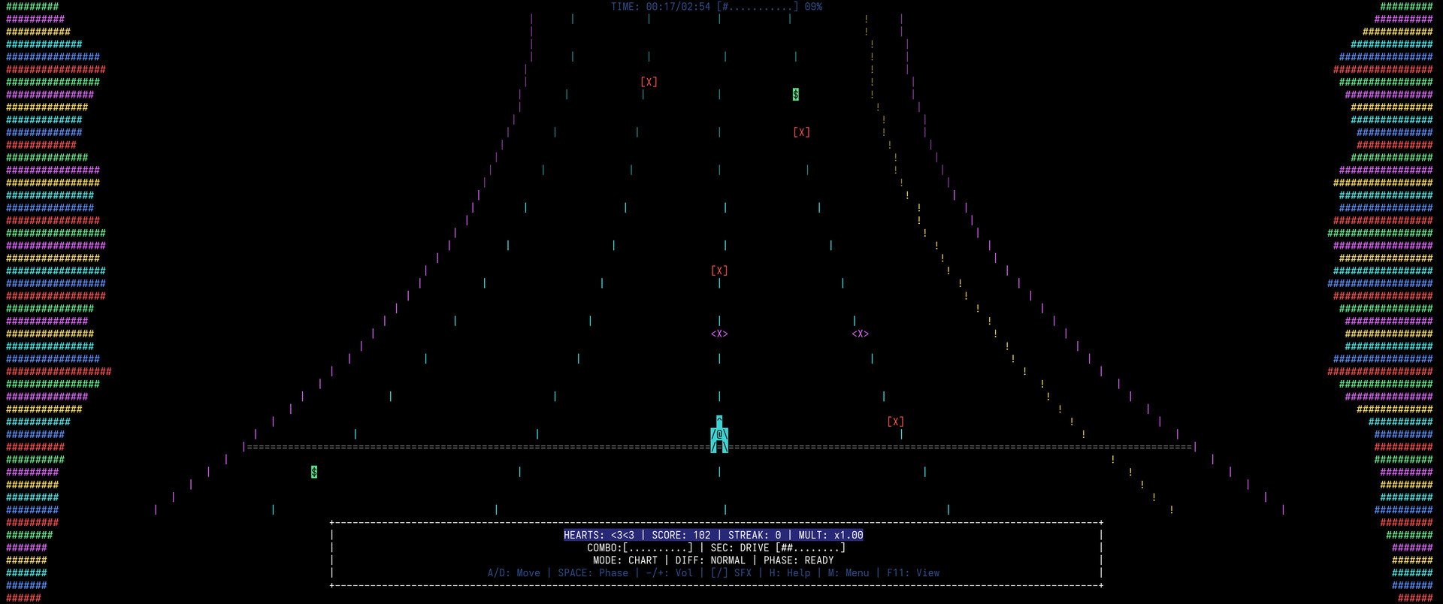Click the cyan player ship on the track
Image resolution: width=1443 pixels, height=604 pixels.
pyautogui.click(x=719, y=435)
